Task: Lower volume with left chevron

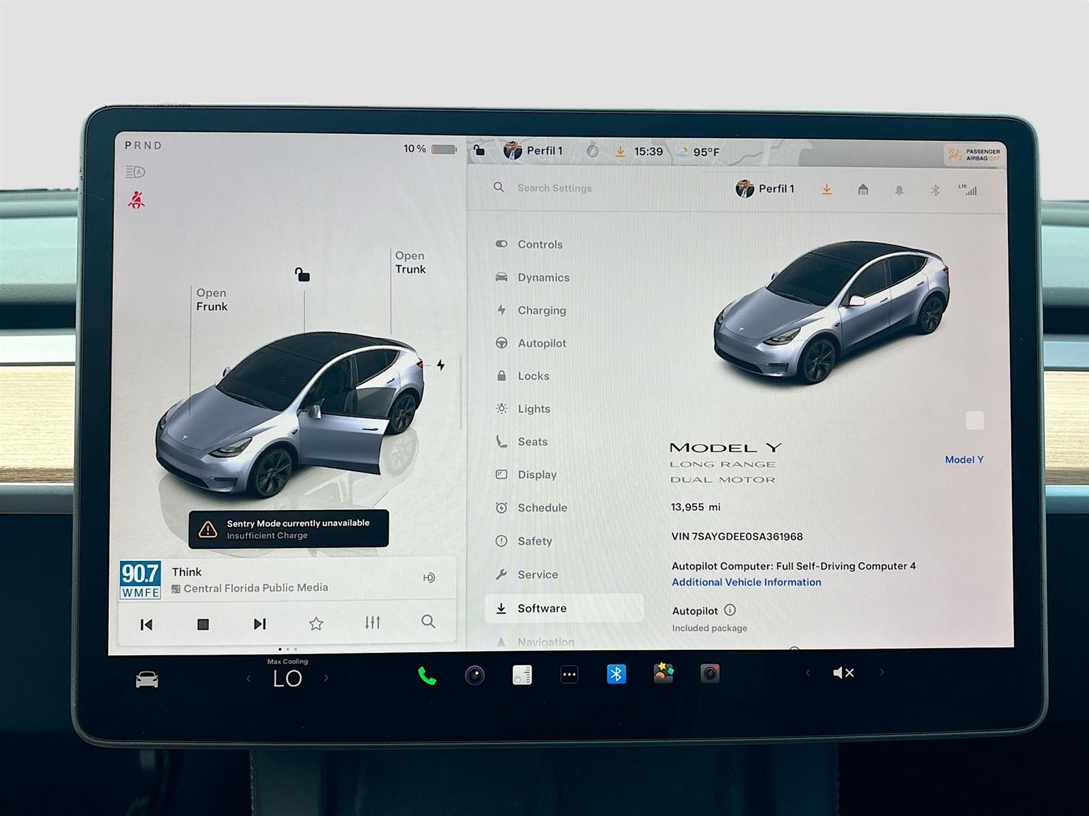Action: tap(808, 673)
